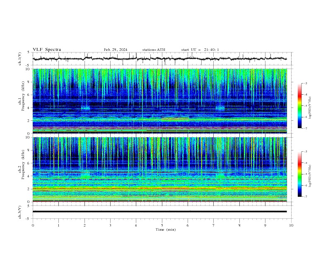
Task: Click the date "Feb. 28, 2024"
Action: 116,50
